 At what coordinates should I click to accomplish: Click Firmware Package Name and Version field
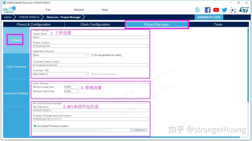[90, 119]
